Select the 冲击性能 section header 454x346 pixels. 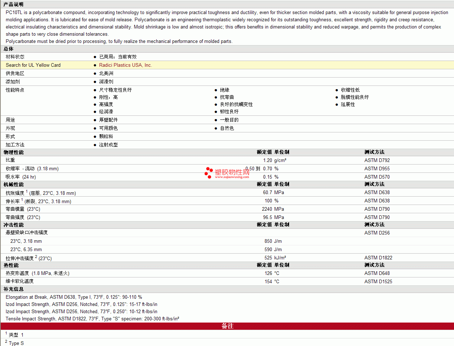click(x=13, y=225)
